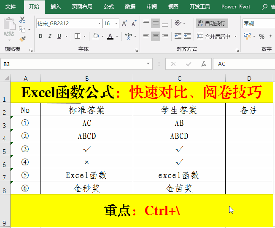Expand the Name Box dropdown arrow

(148, 64)
